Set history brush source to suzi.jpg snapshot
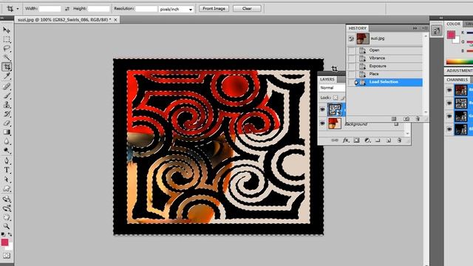This screenshot has height=266, width=473. coord(352,38)
